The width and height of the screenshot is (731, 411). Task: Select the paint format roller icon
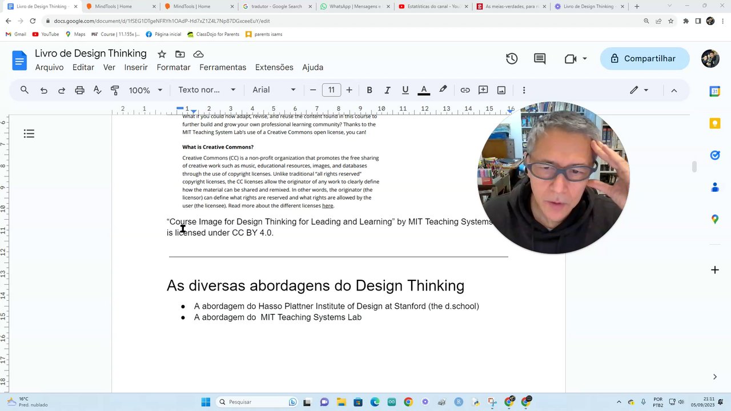115,90
